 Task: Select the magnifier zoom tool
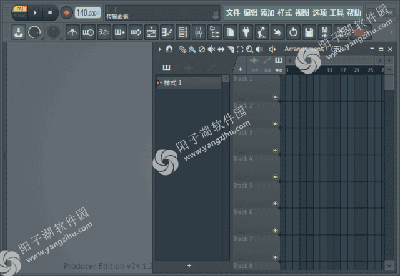249,49
